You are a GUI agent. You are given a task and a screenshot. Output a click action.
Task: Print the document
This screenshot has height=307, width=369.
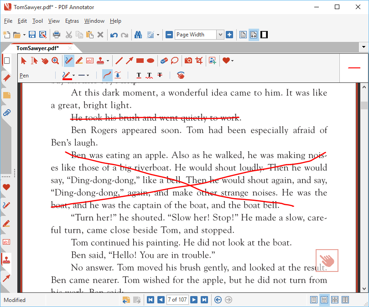click(57, 35)
